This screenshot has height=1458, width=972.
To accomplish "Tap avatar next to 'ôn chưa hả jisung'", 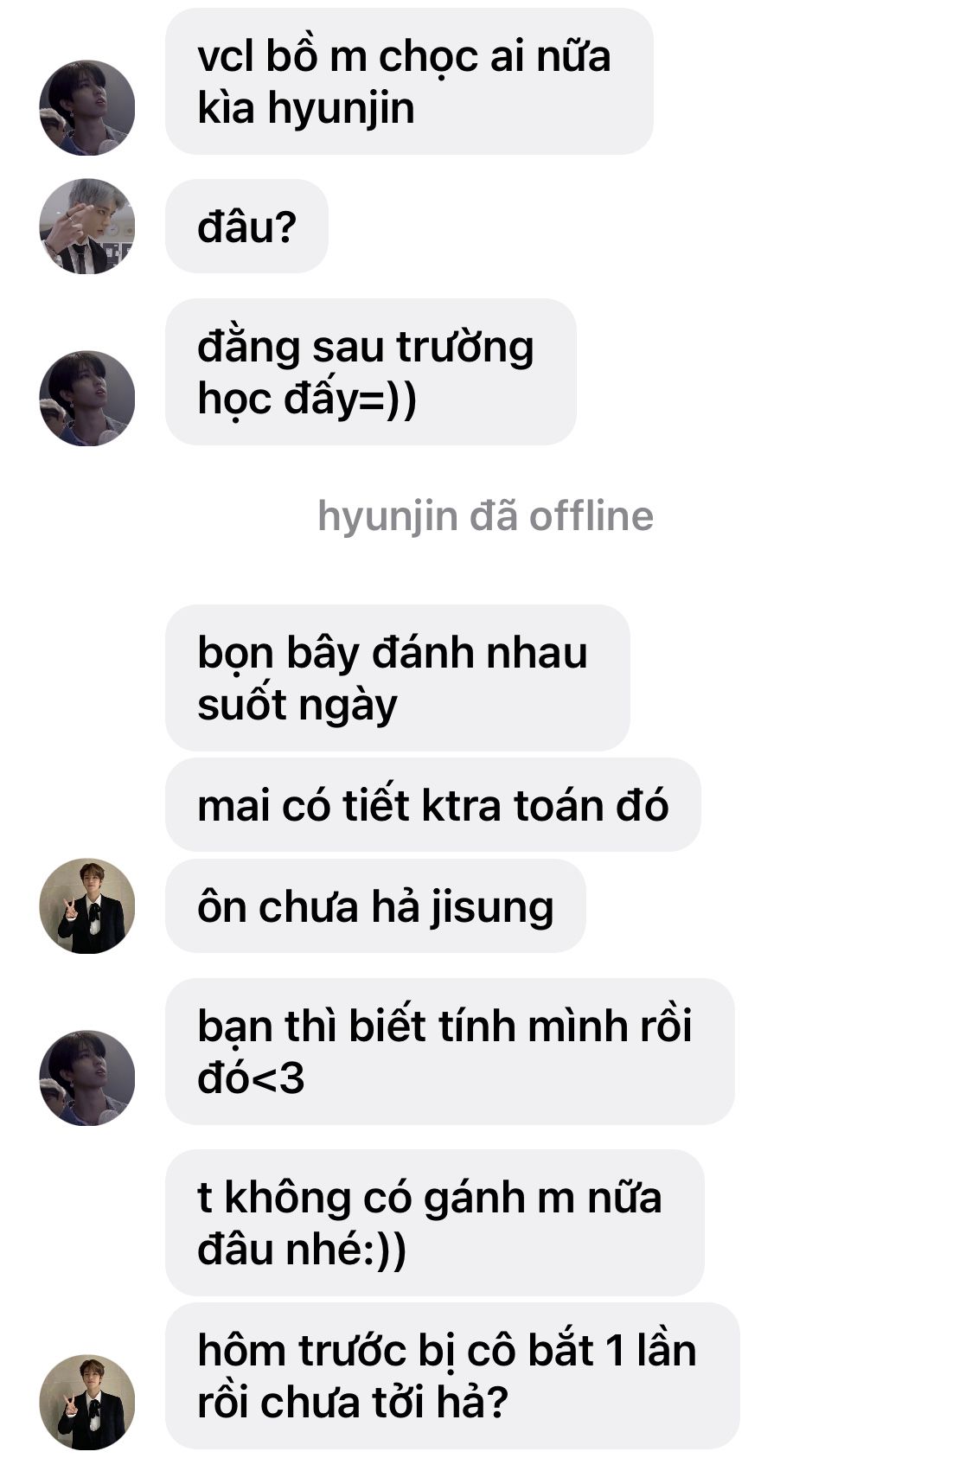I will (87, 906).
